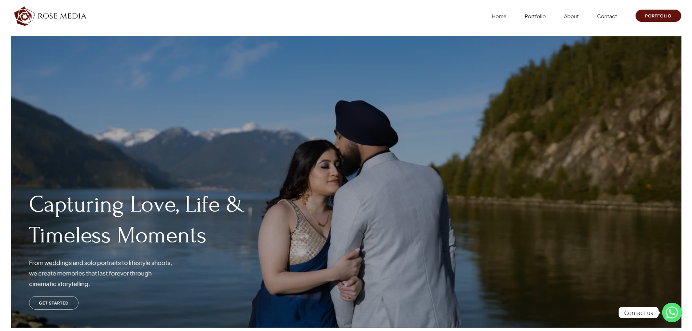Click the ROSE MEDIA wordmark text

coord(62,16)
